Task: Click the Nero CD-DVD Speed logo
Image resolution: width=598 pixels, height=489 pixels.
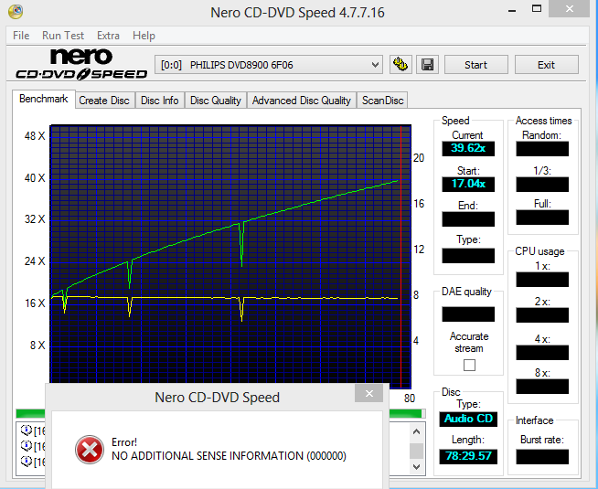Action: click(81, 64)
